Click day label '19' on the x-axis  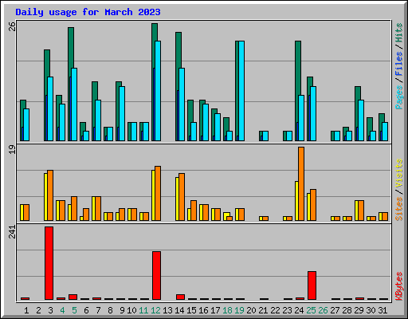(x=239, y=310)
